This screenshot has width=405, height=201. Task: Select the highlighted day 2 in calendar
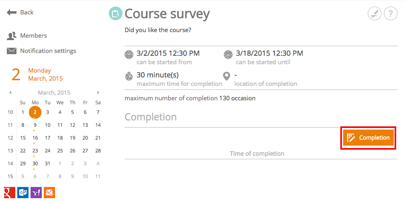(35, 112)
